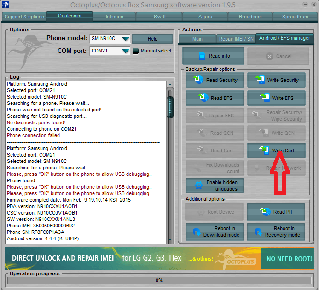Image resolution: width=319 pixels, height=290 pixels.
Task: Click the Repair Security/Wipe Security greyed icon
Action: click(256, 115)
